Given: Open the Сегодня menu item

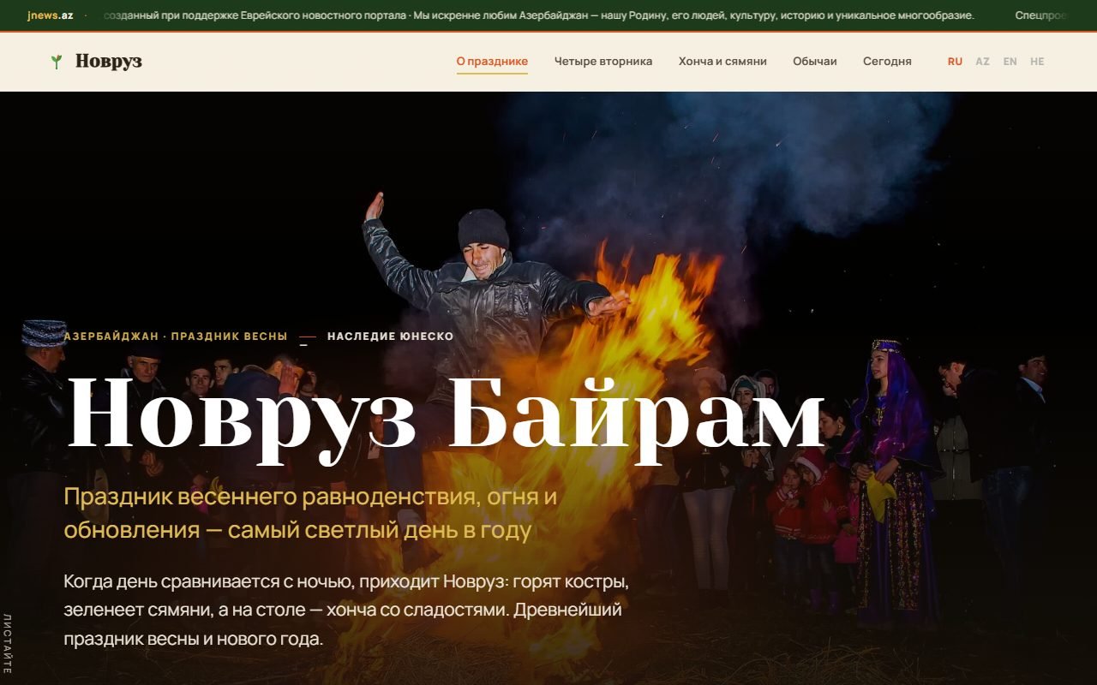Looking at the screenshot, I should coord(887,62).
